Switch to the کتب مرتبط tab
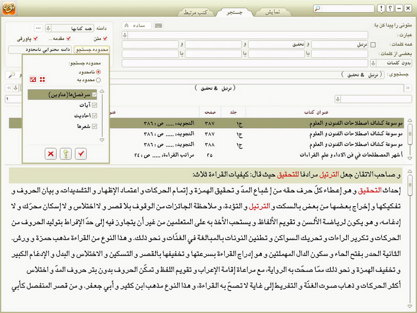 click(x=196, y=12)
